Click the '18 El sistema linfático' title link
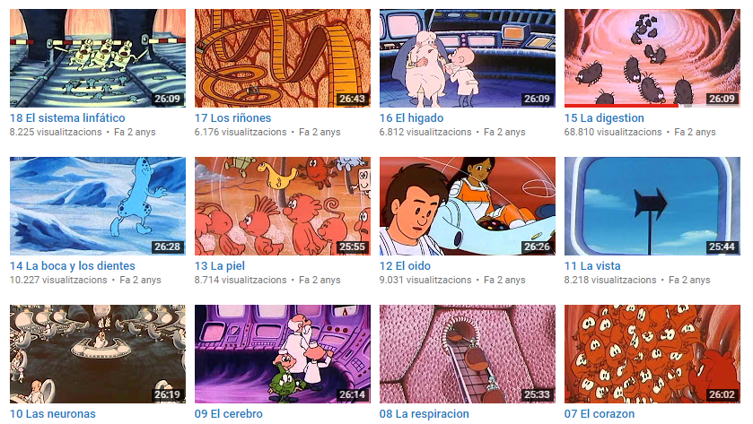The height and width of the screenshot is (424, 753). point(67,118)
